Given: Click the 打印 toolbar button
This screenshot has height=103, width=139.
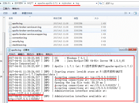Looking at the screenshot, I should 6,13.
